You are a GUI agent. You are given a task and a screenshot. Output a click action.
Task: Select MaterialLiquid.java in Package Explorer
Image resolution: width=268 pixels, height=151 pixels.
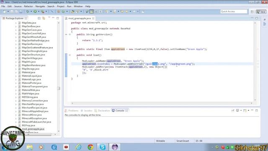[32, 76]
